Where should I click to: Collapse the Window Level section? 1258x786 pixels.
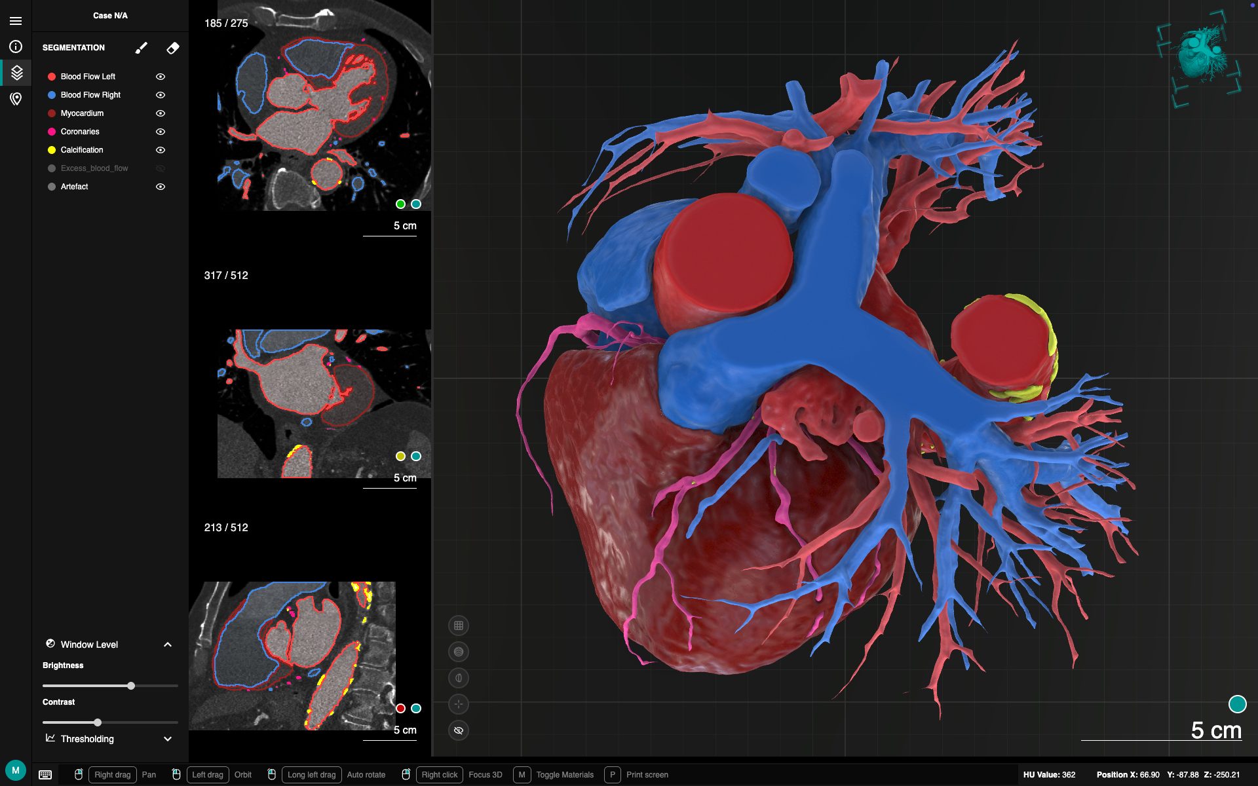(167, 645)
